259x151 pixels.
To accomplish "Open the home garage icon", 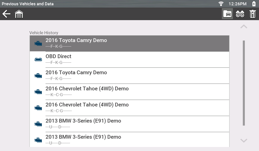I will tap(19, 14).
